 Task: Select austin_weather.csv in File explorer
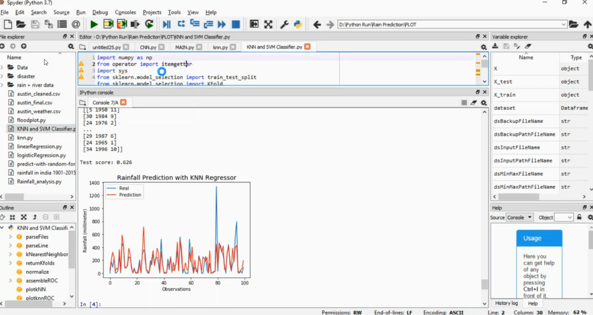[x=39, y=112]
